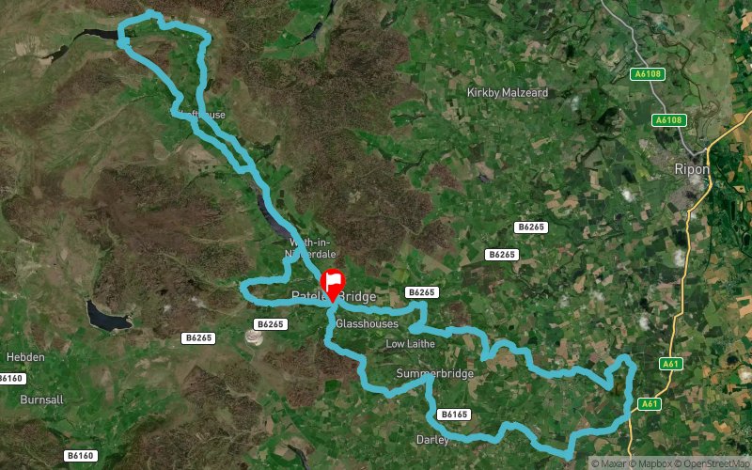Open the Maxar attribution link
This screenshot has width=752, height=470.
tap(608, 463)
